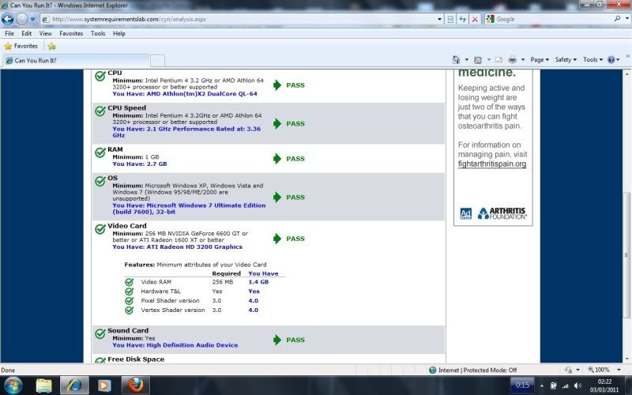Click "You Have: ATI Radeon HD 3200 Graphics"

click(177, 247)
